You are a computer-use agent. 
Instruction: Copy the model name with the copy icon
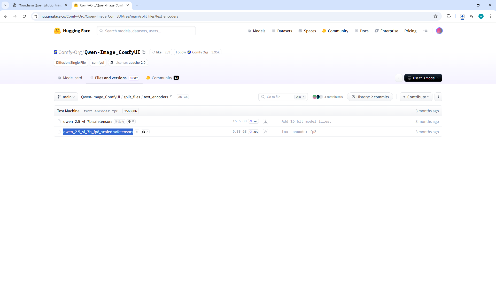(144, 52)
